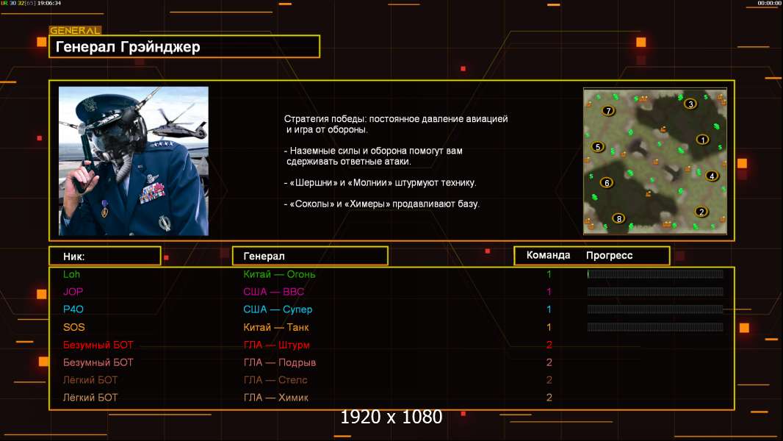Select start position 5 on the minimap
783x441 pixels.
[598, 147]
